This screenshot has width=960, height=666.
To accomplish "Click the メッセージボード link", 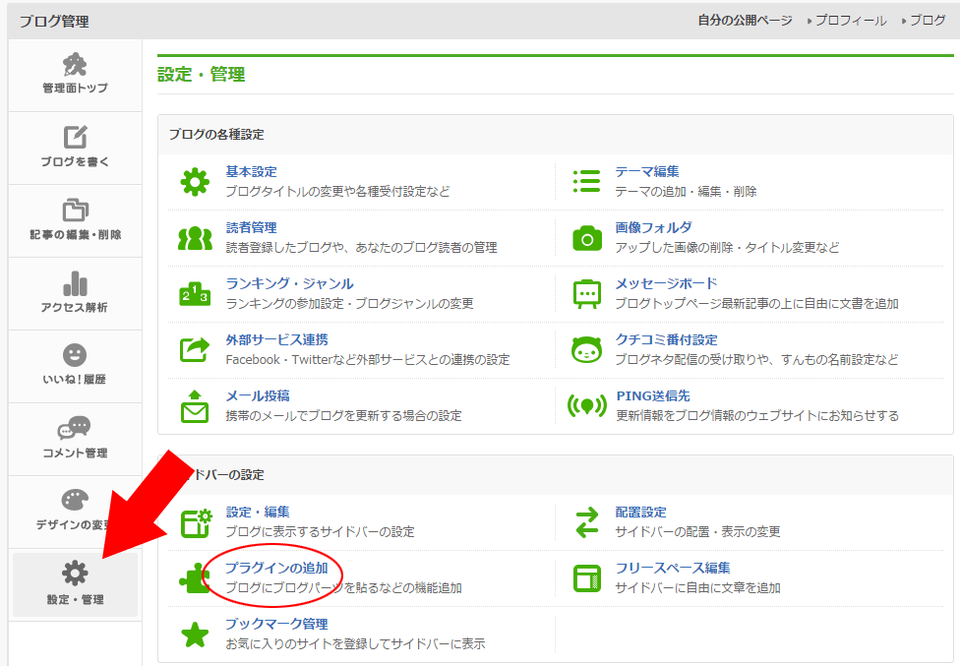I will pos(666,283).
